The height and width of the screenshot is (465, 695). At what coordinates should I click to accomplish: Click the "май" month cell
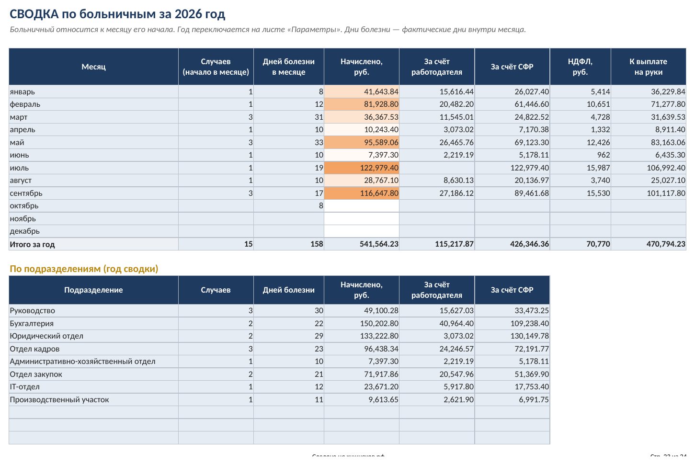coord(93,142)
